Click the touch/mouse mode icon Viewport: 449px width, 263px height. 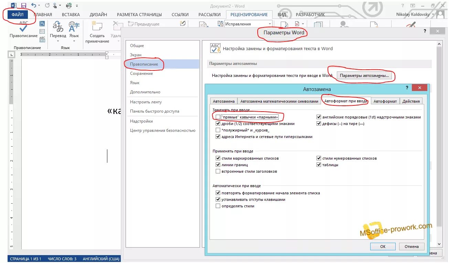click(x=55, y=5)
